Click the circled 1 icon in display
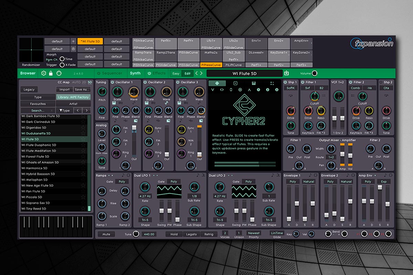The image size is (413, 275). 258,90
